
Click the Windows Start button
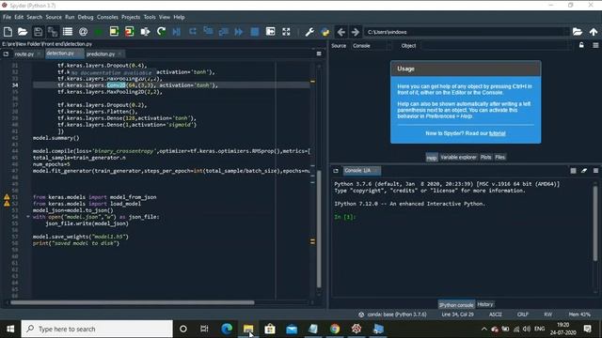[x=10, y=329]
